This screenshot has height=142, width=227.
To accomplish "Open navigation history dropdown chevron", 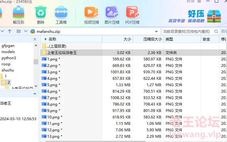I will click(x=2, y=31).
